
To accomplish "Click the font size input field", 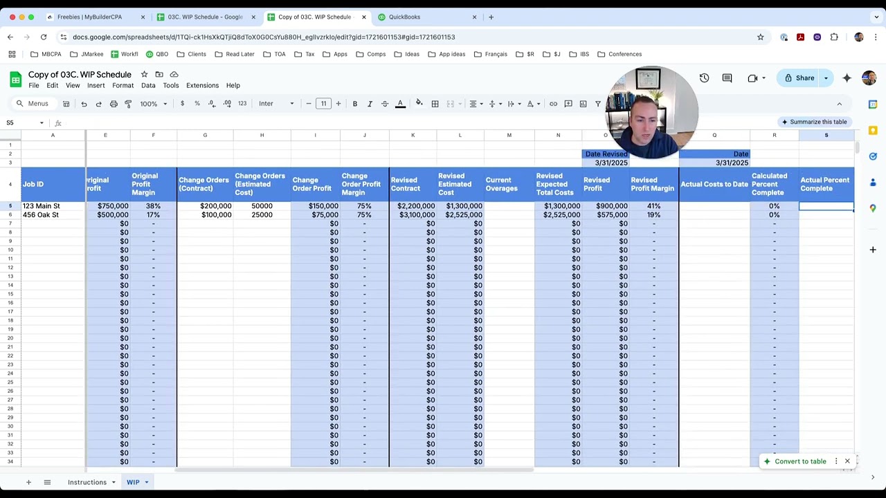I will tap(323, 104).
